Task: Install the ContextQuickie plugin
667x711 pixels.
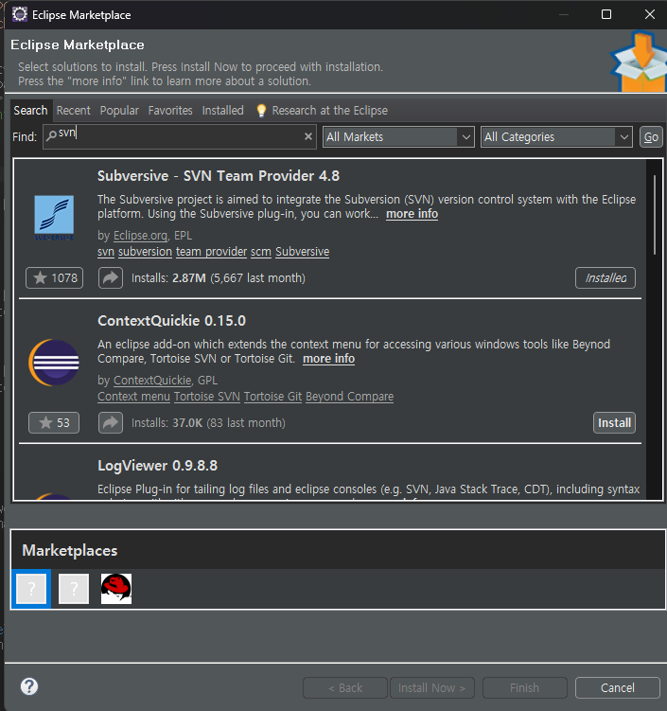Action: [x=614, y=422]
